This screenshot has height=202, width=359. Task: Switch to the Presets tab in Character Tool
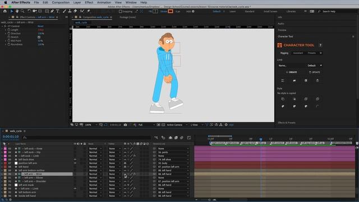click(312, 53)
